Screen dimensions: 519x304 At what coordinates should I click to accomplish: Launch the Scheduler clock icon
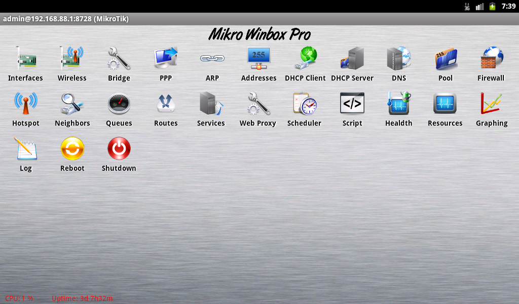[x=305, y=103]
